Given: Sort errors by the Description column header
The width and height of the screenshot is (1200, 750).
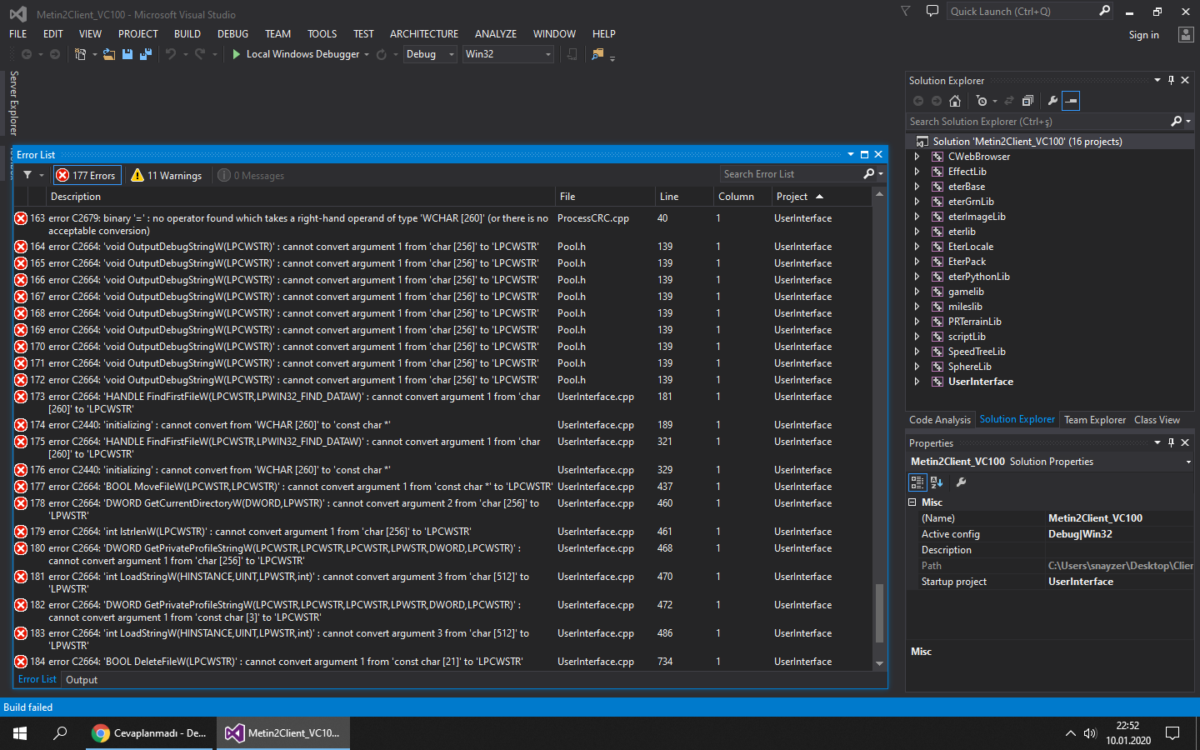Looking at the screenshot, I should point(302,197).
